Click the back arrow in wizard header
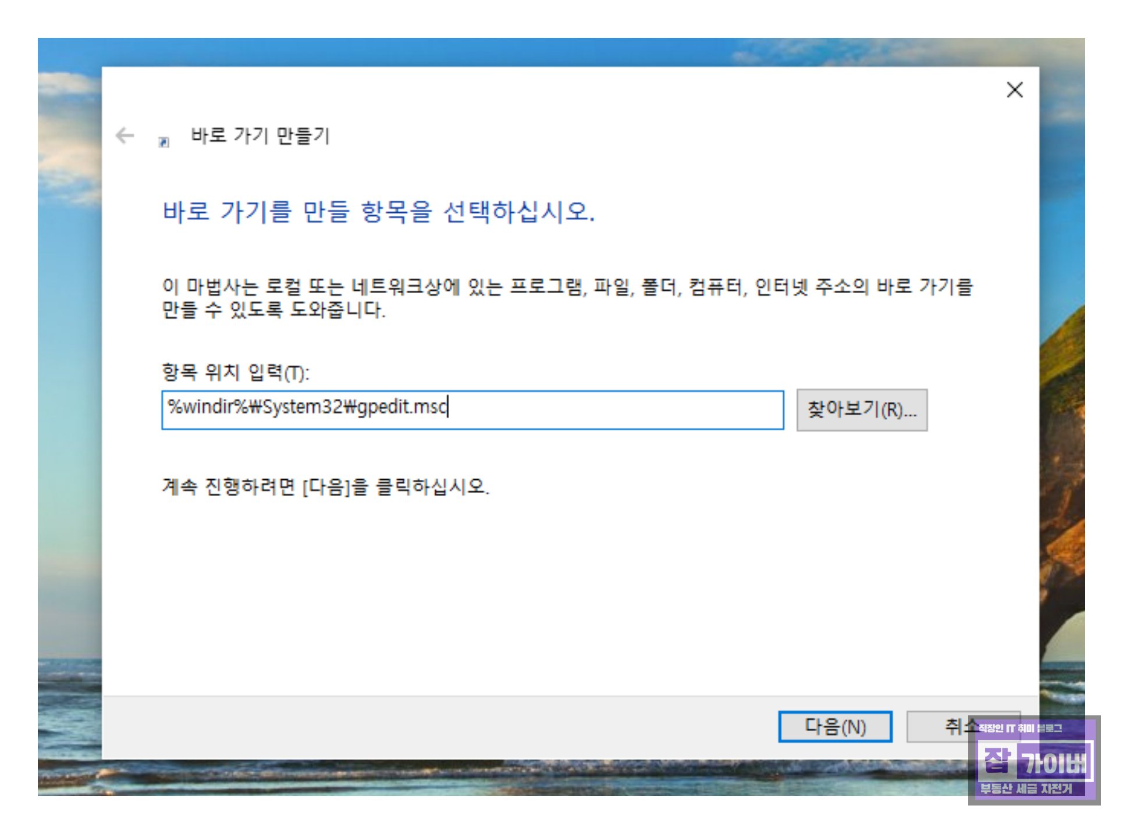This screenshot has height=834, width=1123. click(125, 136)
